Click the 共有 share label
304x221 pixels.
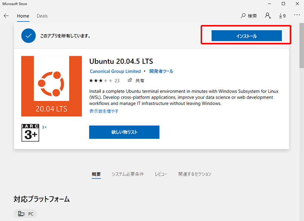[140, 80]
